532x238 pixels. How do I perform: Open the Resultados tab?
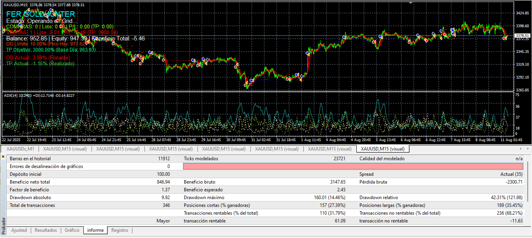(46, 230)
